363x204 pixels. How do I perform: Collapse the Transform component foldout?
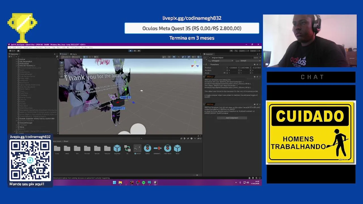point(204,65)
